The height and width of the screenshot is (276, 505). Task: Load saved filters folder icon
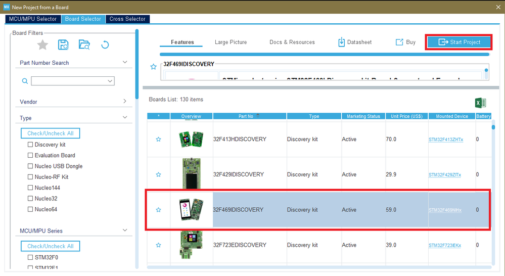[84, 44]
